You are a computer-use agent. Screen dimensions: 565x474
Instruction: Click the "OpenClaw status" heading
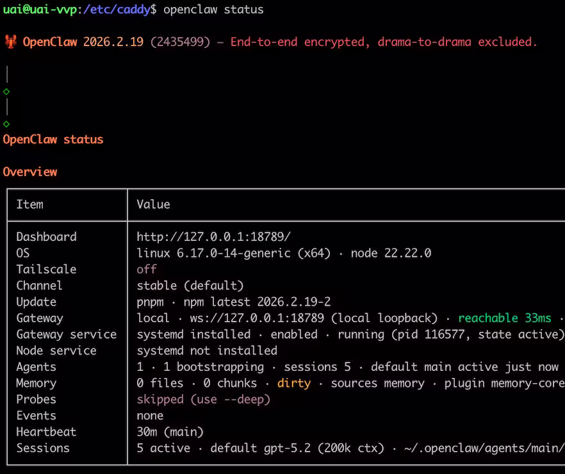[53, 140]
